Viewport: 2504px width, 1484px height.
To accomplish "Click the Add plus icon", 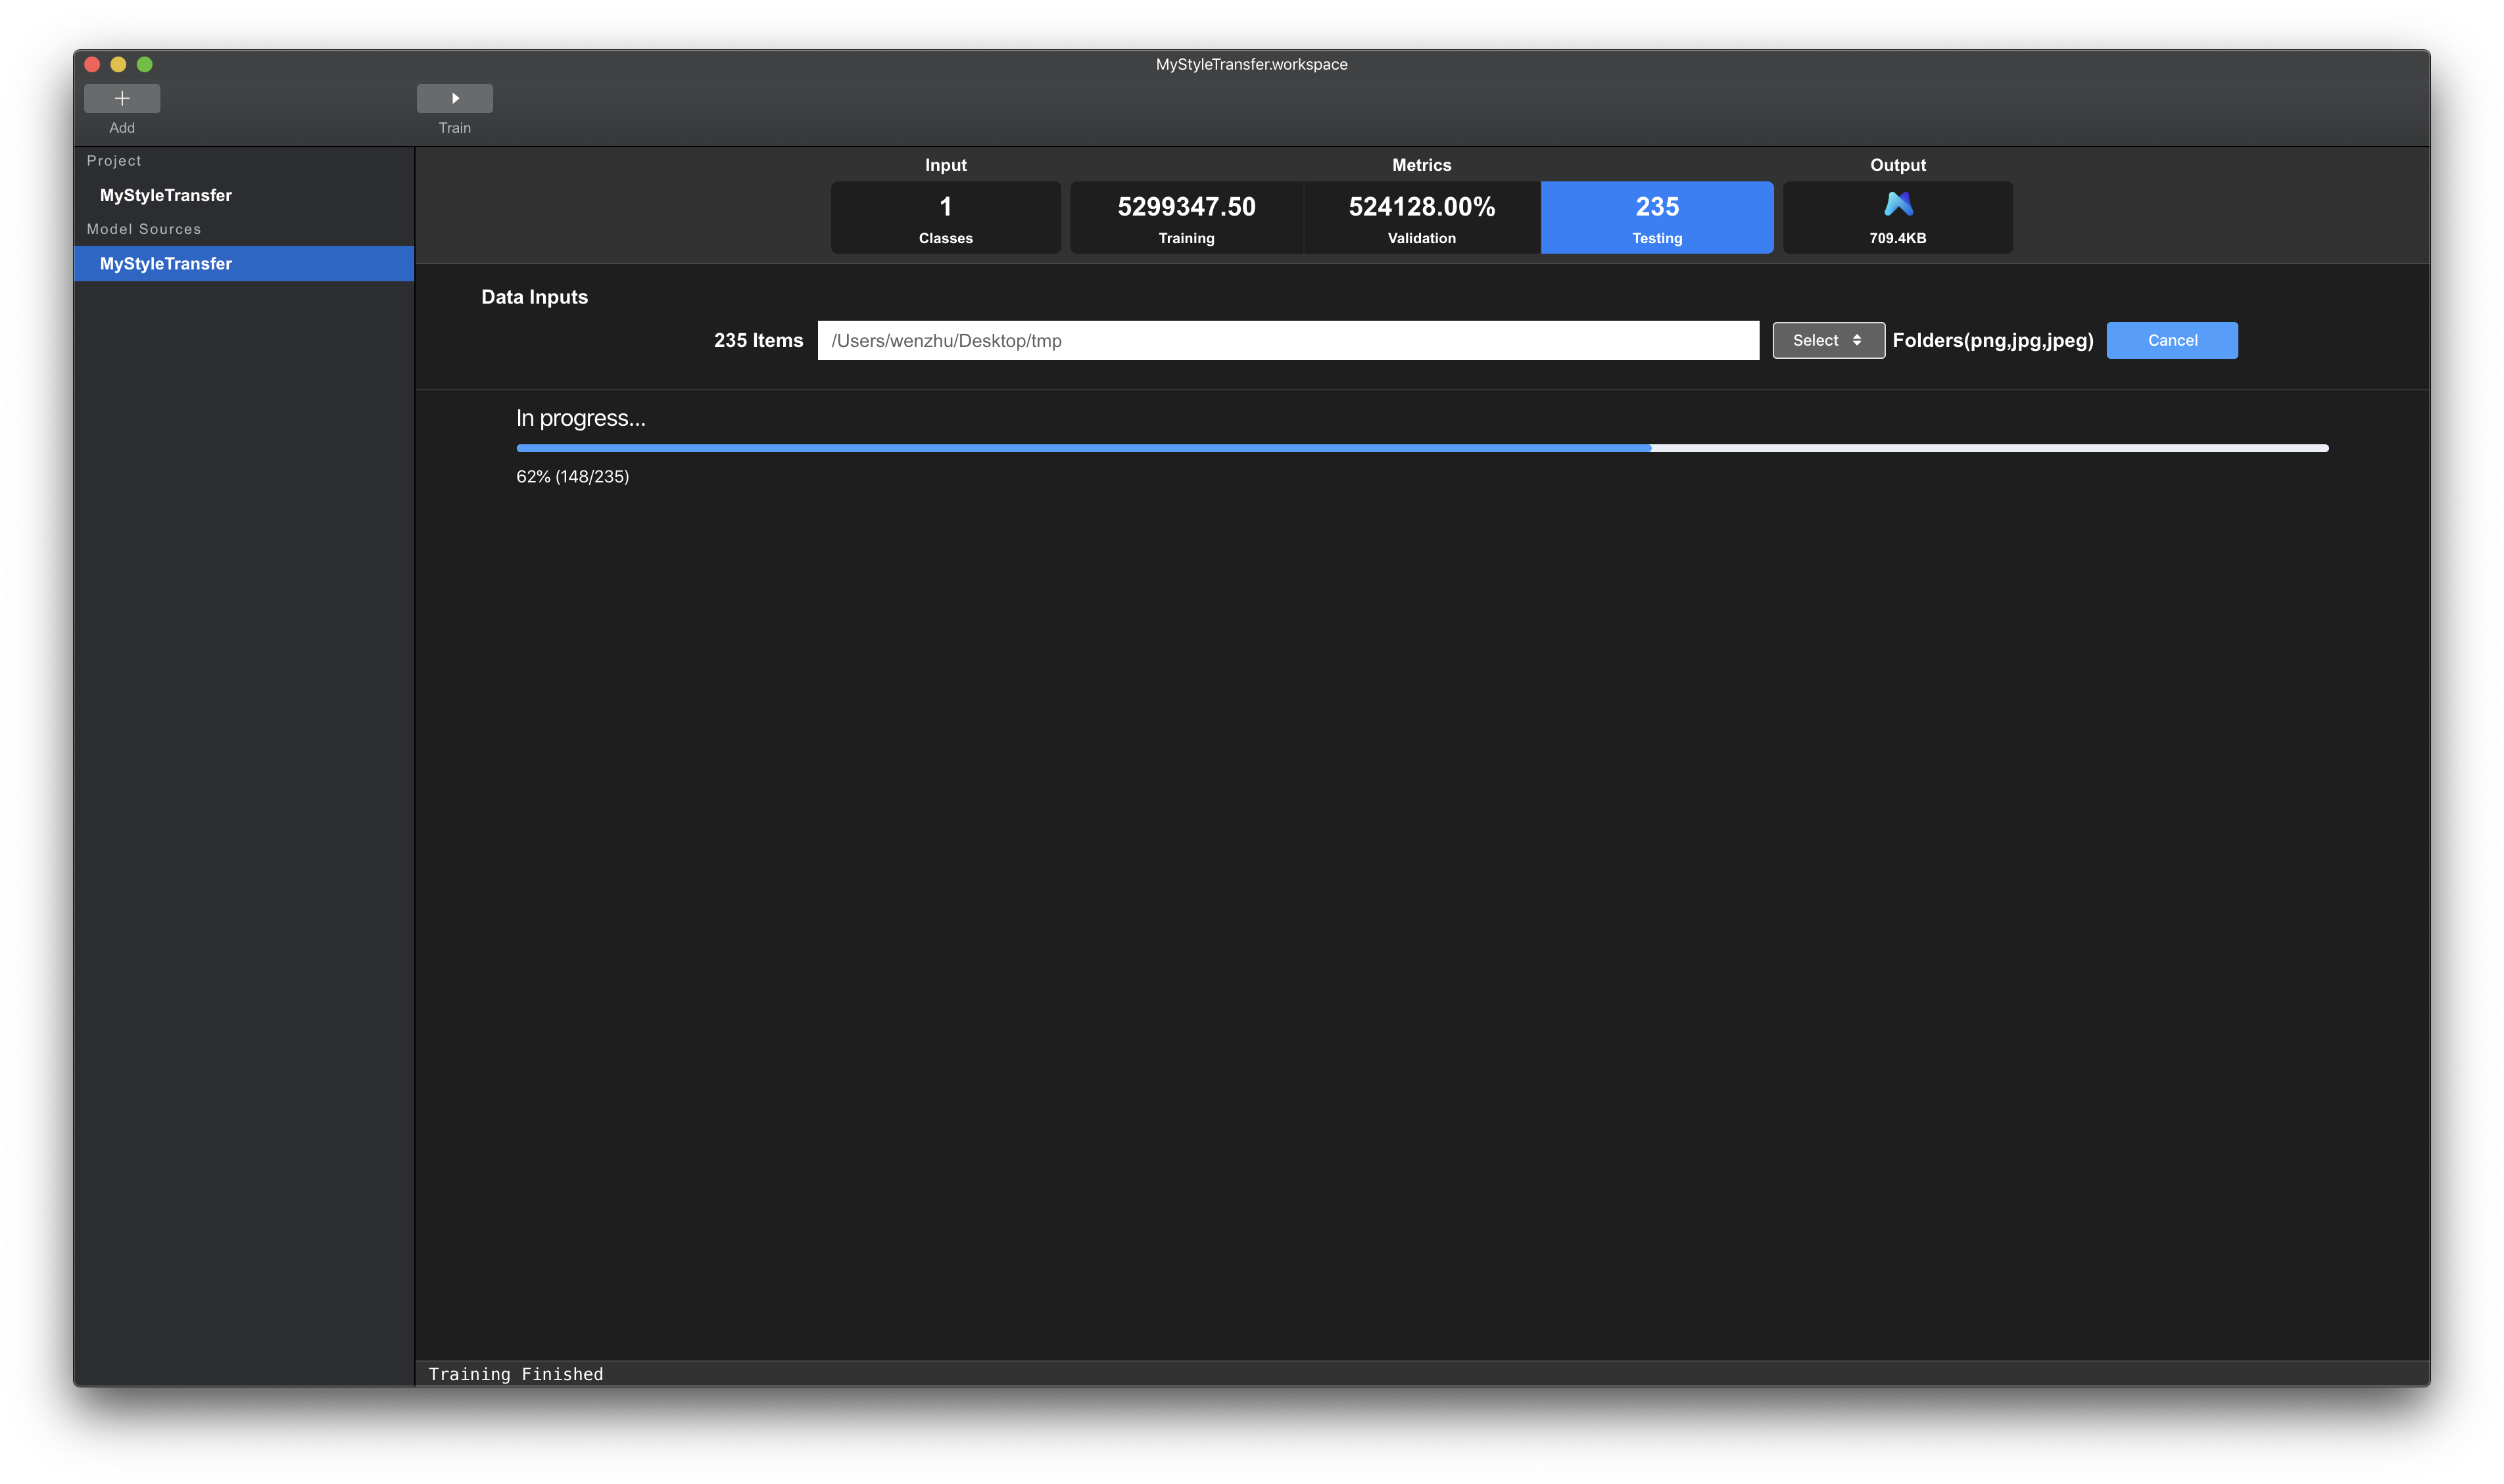I will (122, 98).
